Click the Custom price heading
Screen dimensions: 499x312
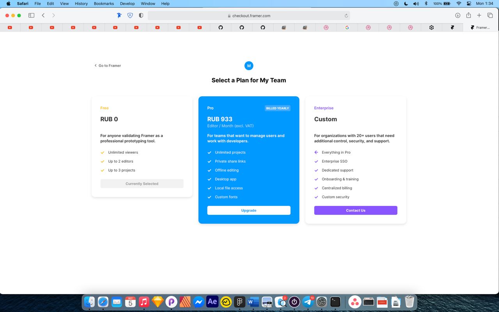click(x=326, y=119)
